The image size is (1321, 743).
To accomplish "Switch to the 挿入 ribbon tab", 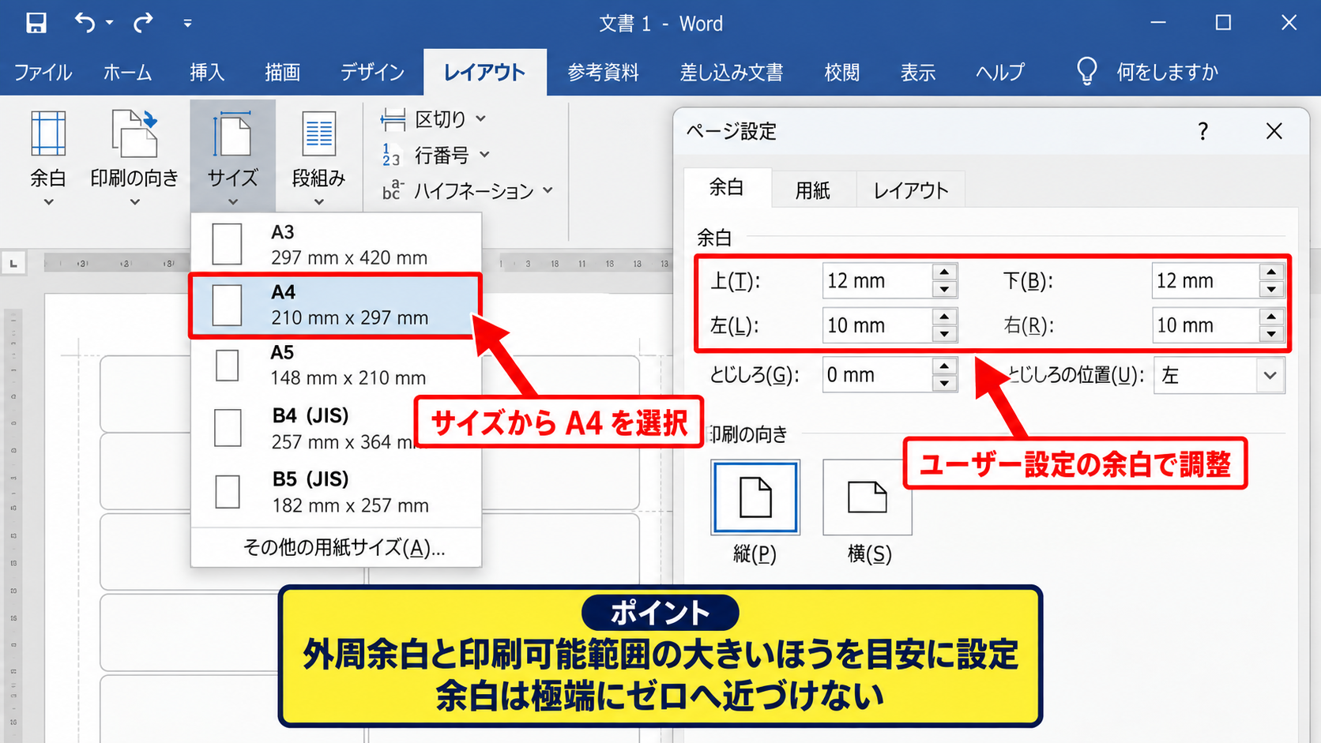I will 207,73.
